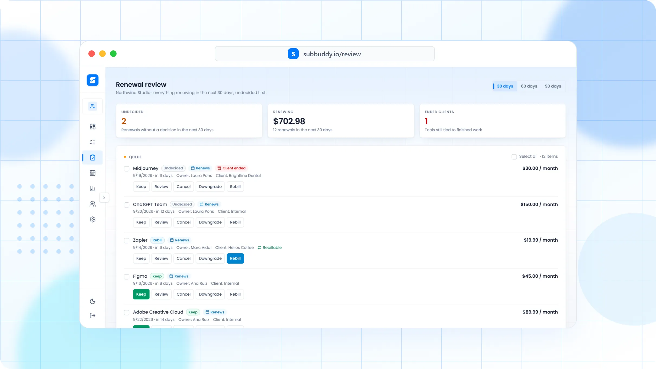Switch to the 60 days tab
656x369 pixels.
[529, 86]
